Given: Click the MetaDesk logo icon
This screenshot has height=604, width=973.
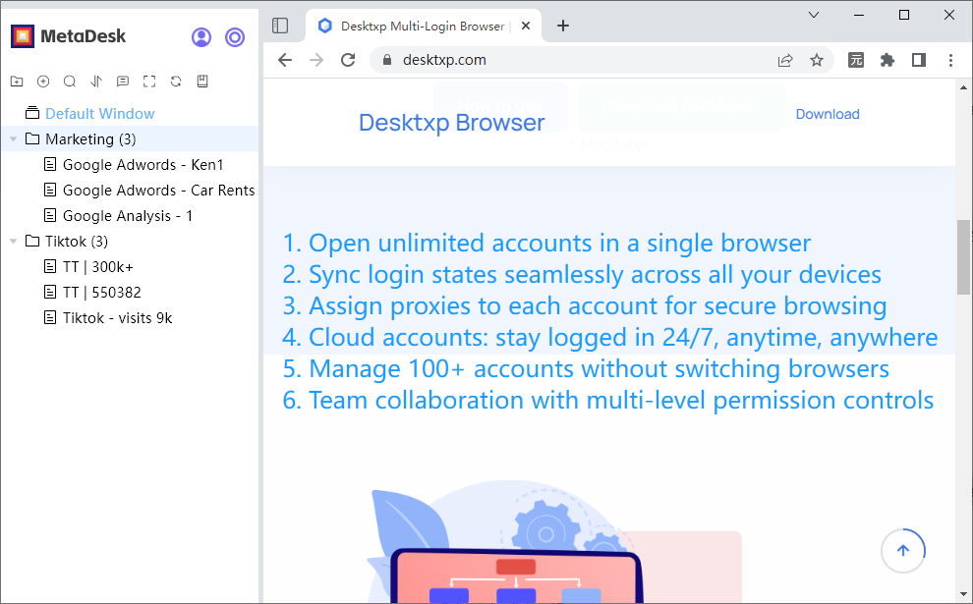Looking at the screenshot, I should 23,36.
